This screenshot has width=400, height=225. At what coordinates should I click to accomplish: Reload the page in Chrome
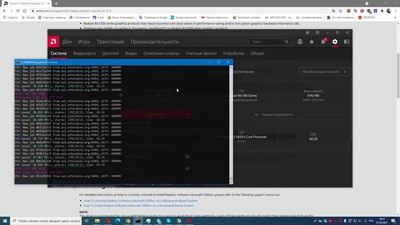[18, 11]
